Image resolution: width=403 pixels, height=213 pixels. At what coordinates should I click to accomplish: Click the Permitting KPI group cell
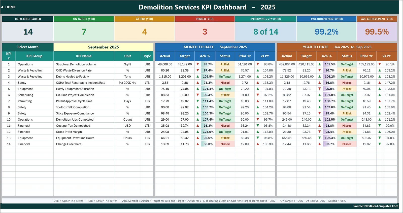(34, 101)
